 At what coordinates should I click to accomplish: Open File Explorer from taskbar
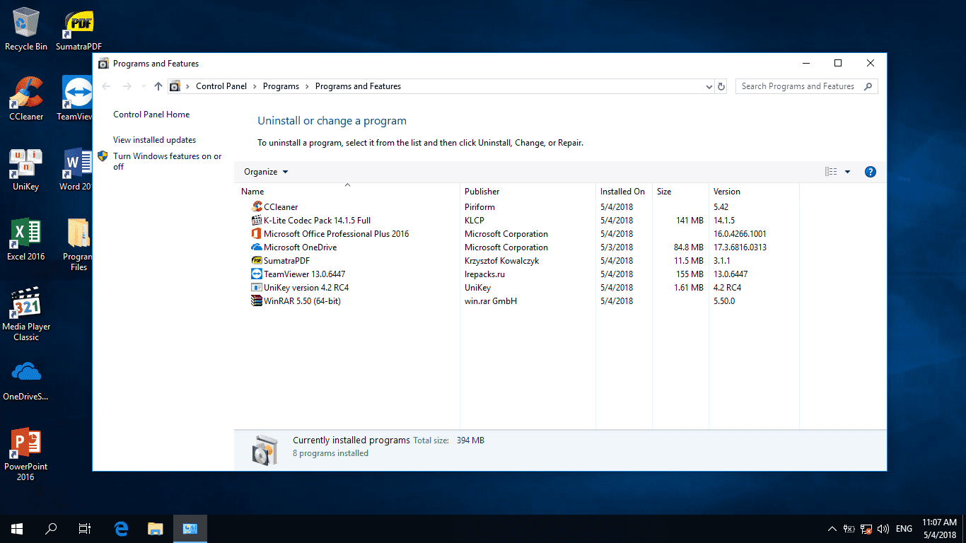click(156, 528)
